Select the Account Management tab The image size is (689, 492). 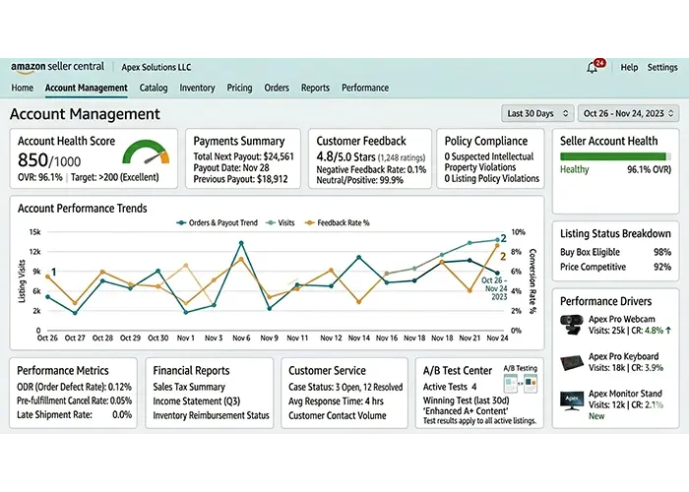coord(87,88)
